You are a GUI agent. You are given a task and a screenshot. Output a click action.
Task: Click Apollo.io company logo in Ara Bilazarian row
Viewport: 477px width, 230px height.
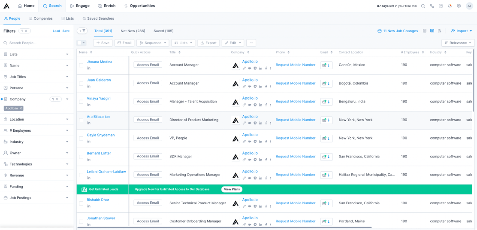point(235,120)
